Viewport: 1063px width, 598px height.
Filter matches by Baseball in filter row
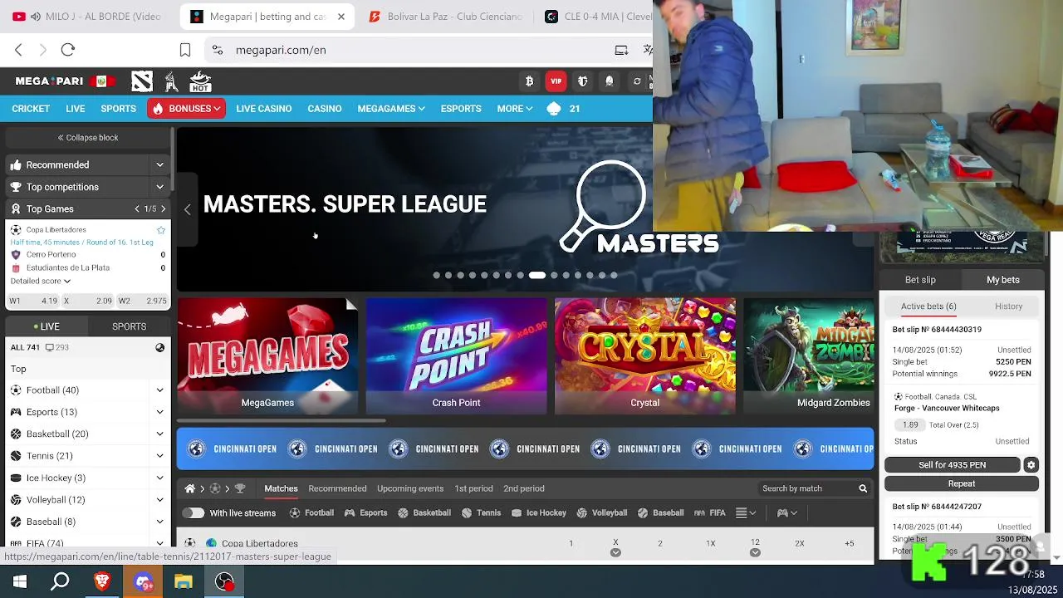coord(661,513)
